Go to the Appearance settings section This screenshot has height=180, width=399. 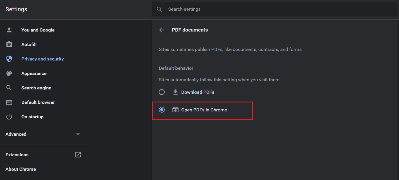(34, 74)
